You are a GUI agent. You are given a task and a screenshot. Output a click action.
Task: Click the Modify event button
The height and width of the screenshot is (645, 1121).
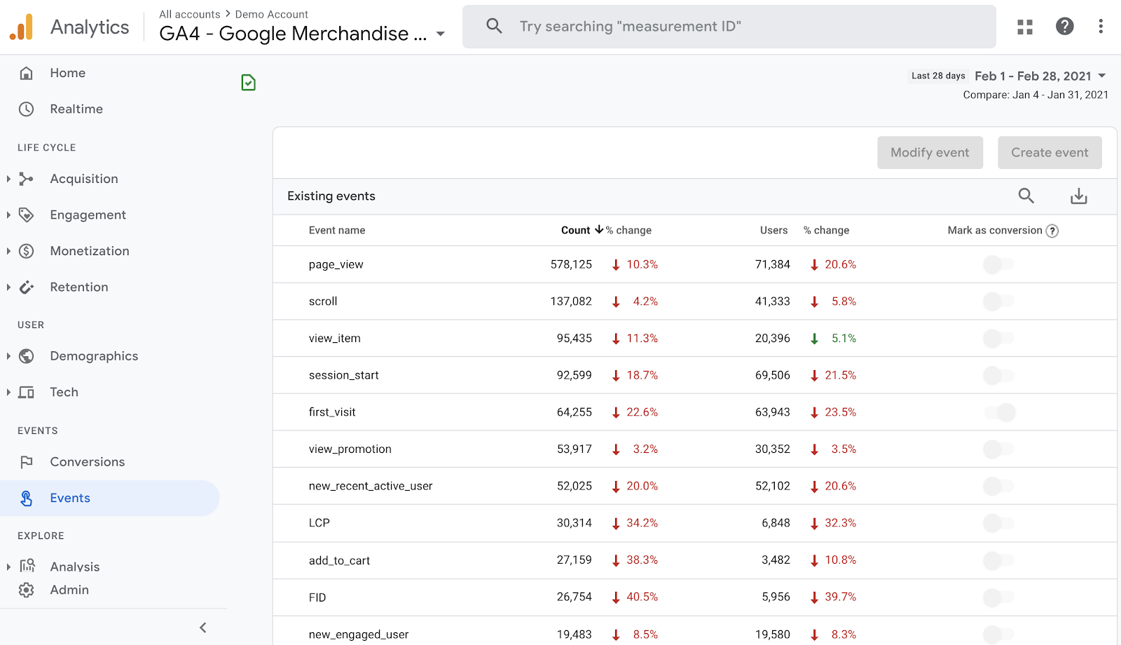(x=930, y=153)
